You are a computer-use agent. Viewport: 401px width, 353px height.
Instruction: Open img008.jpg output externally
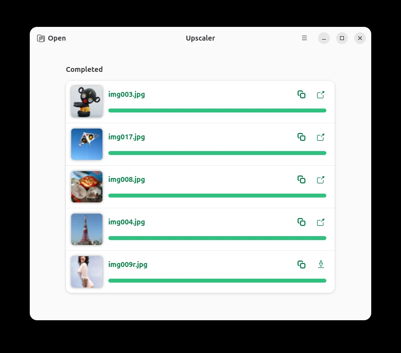pyautogui.click(x=321, y=180)
